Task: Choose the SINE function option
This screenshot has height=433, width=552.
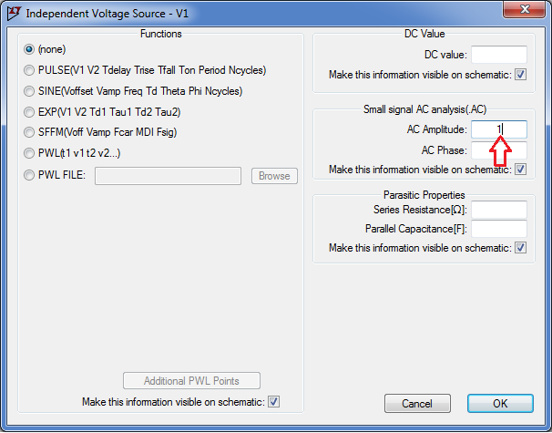Action: click(29, 91)
